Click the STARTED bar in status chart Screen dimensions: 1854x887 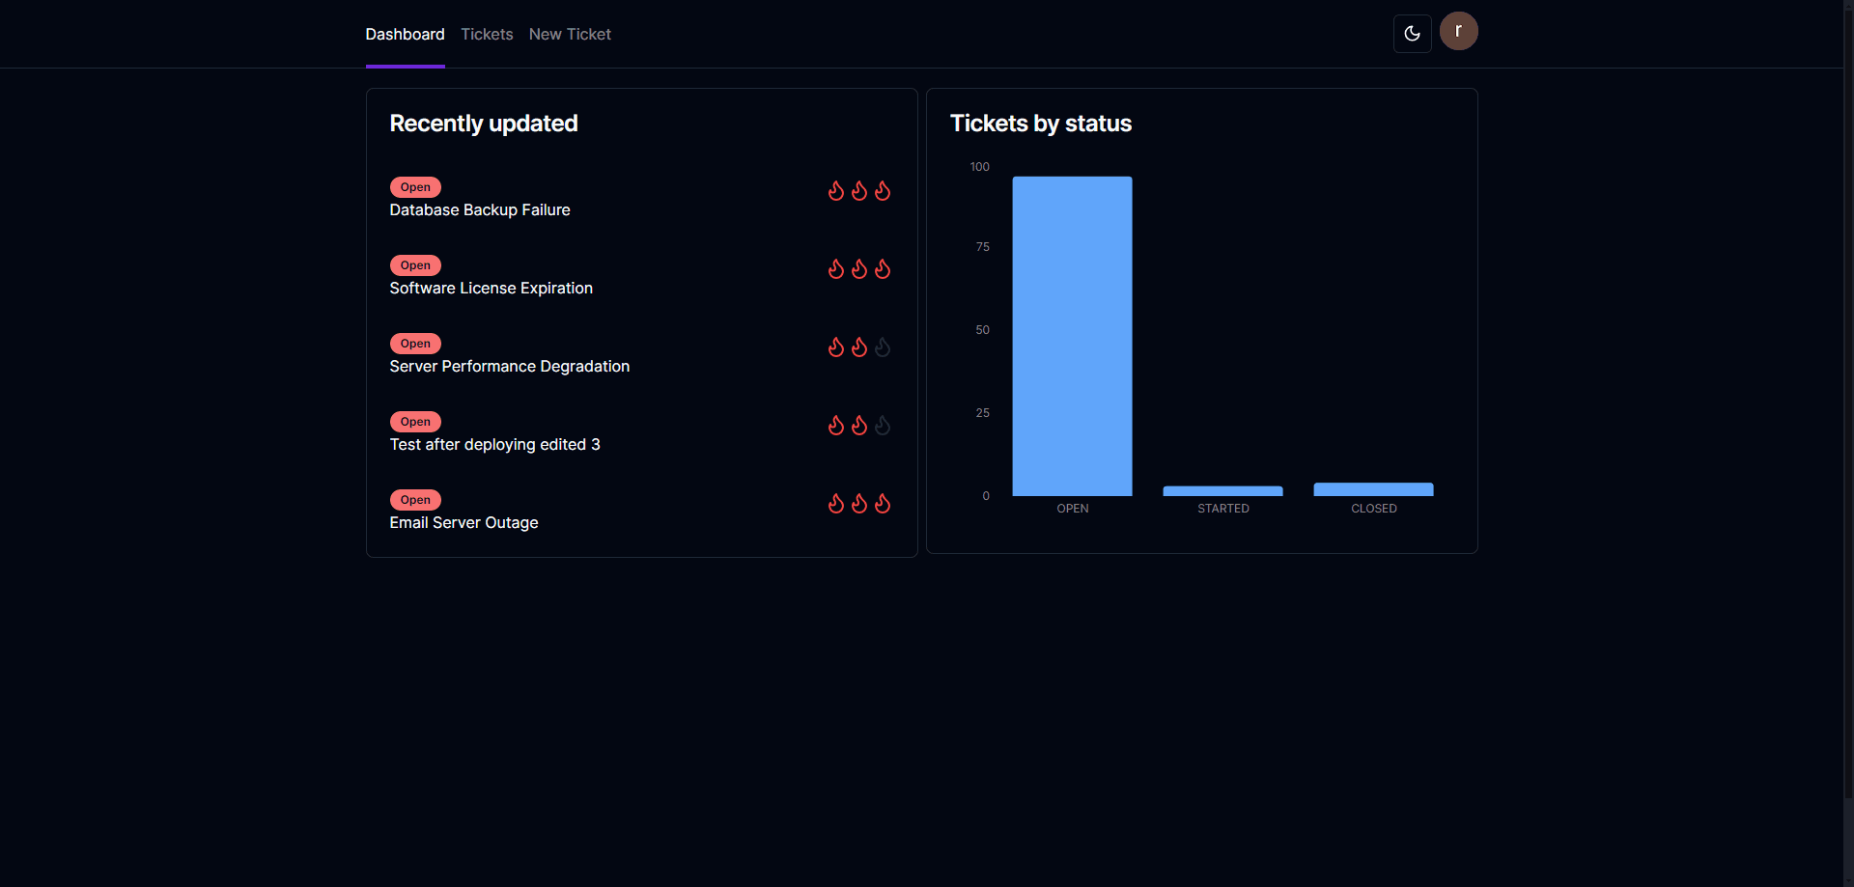pos(1222,491)
